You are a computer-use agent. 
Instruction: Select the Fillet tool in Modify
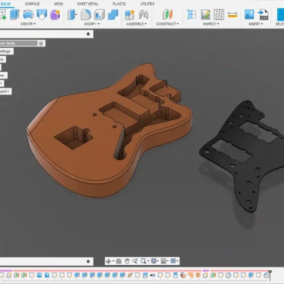coord(86,14)
